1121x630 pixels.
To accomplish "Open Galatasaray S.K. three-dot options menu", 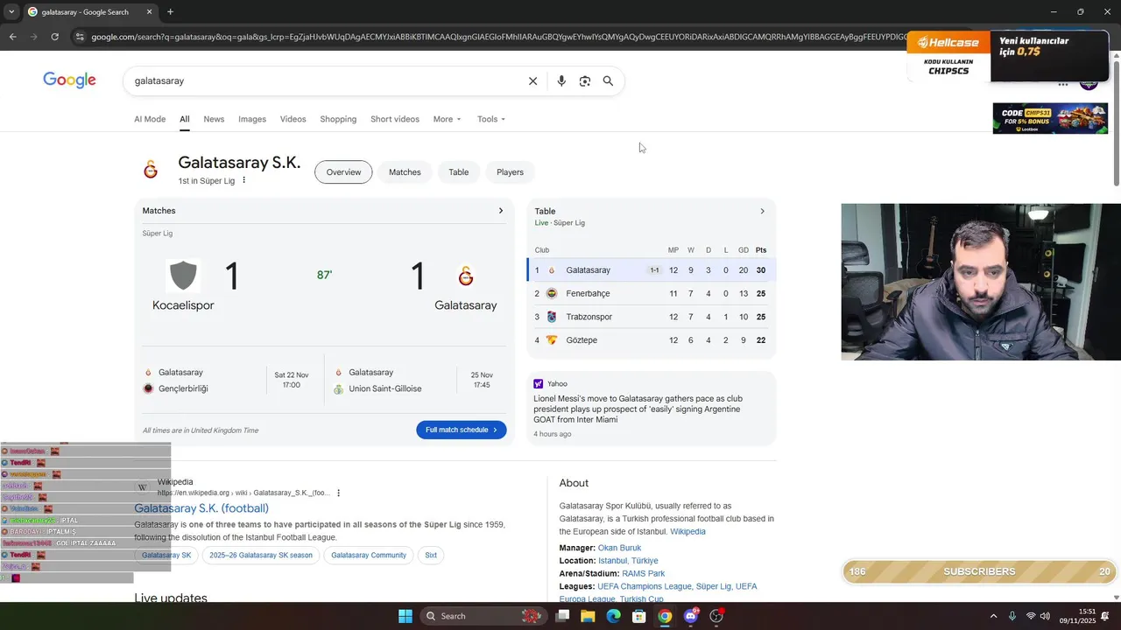I will pyautogui.click(x=244, y=180).
